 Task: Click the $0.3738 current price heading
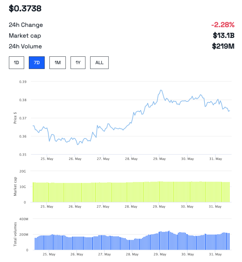coord(25,9)
